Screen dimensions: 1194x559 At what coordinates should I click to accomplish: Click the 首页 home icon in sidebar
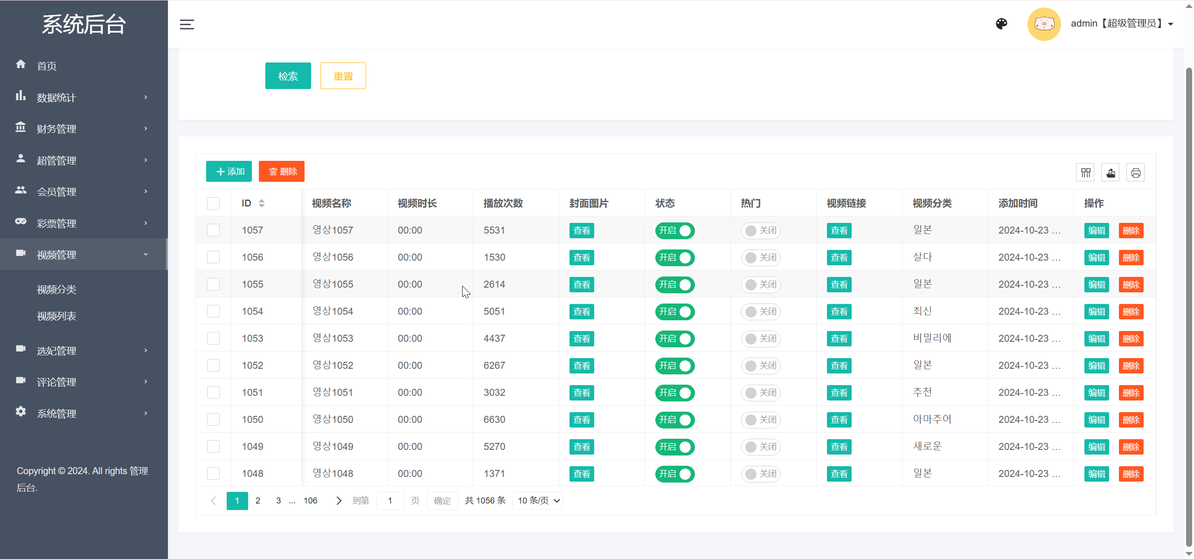(21, 65)
